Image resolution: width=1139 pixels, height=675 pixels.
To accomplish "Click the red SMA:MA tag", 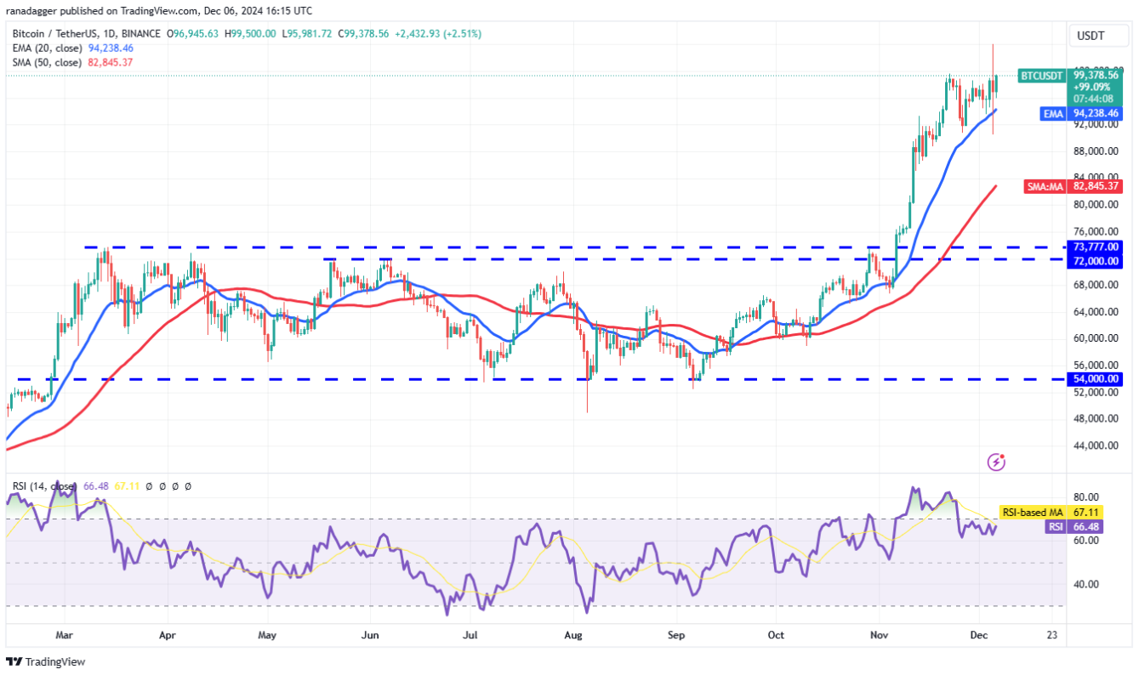I will [1046, 185].
